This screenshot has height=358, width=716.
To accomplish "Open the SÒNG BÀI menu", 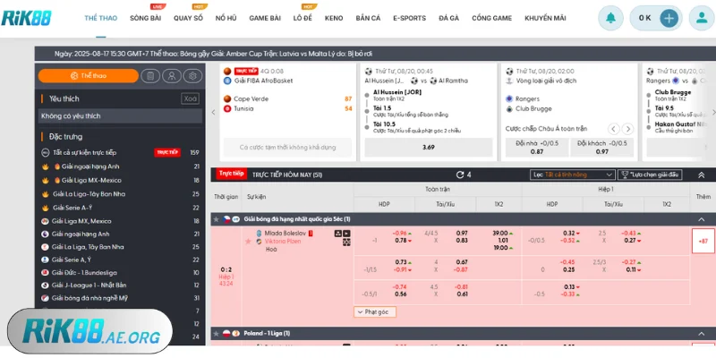I will click(146, 18).
